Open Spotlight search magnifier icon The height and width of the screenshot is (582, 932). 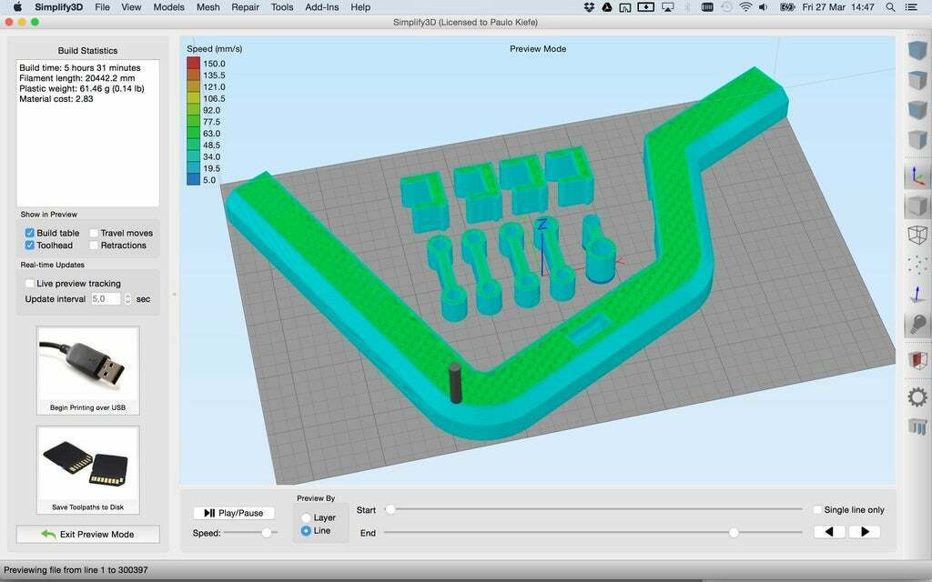(890, 7)
